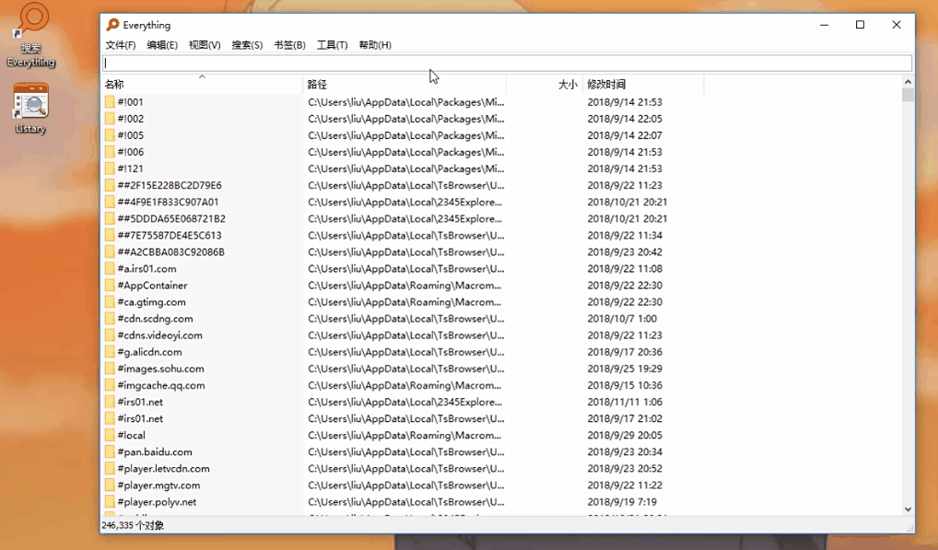Sort by the 名称 column header
Image resolution: width=938 pixels, height=550 pixels.
tap(202, 84)
